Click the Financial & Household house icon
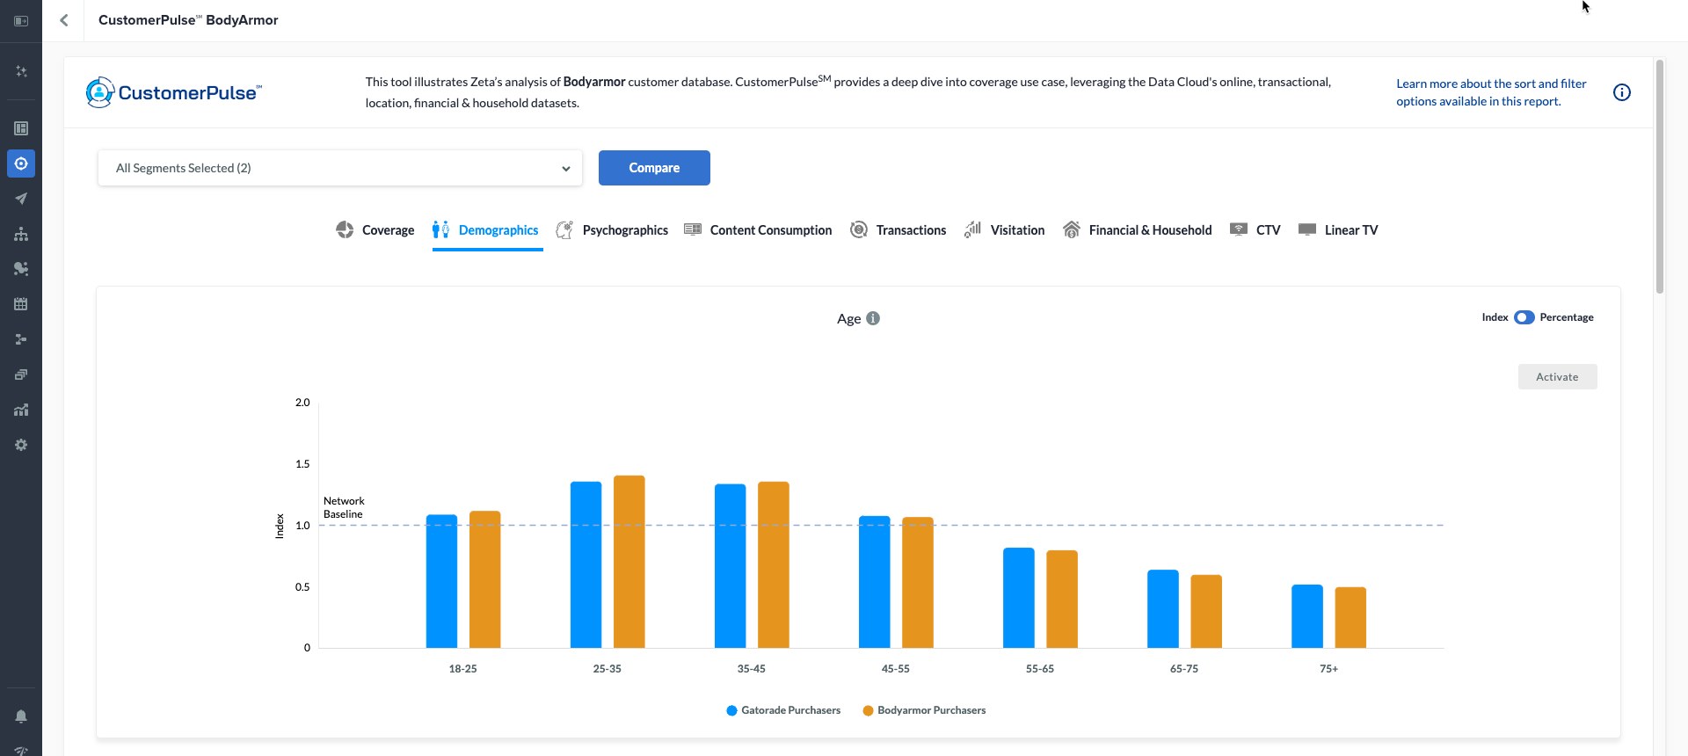 tap(1071, 229)
